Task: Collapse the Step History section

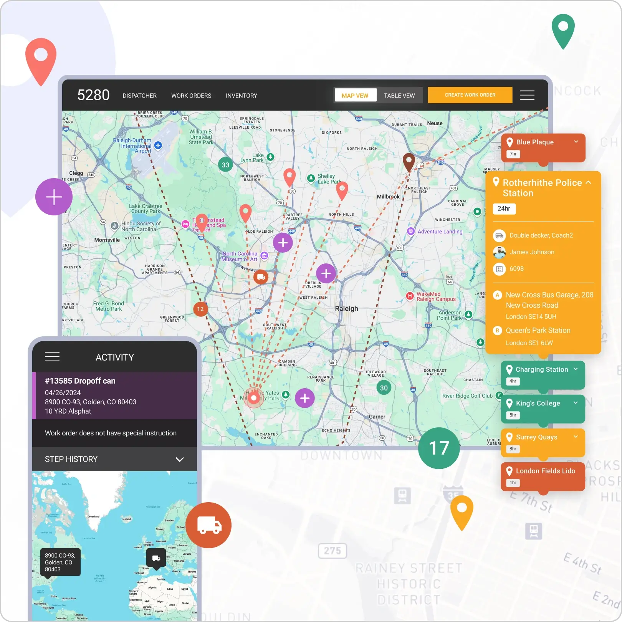Action: point(179,459)
